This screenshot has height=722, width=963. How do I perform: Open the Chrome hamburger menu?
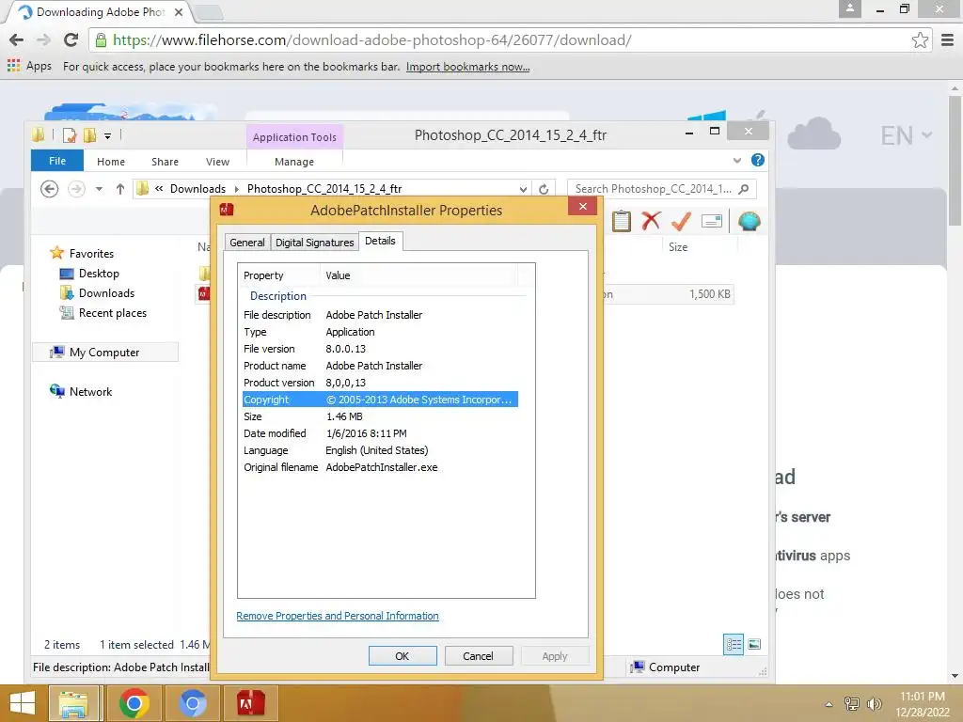click(948, 39)
